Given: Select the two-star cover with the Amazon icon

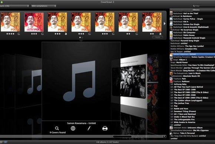Looking at the screenshot, I should point(152,22).
